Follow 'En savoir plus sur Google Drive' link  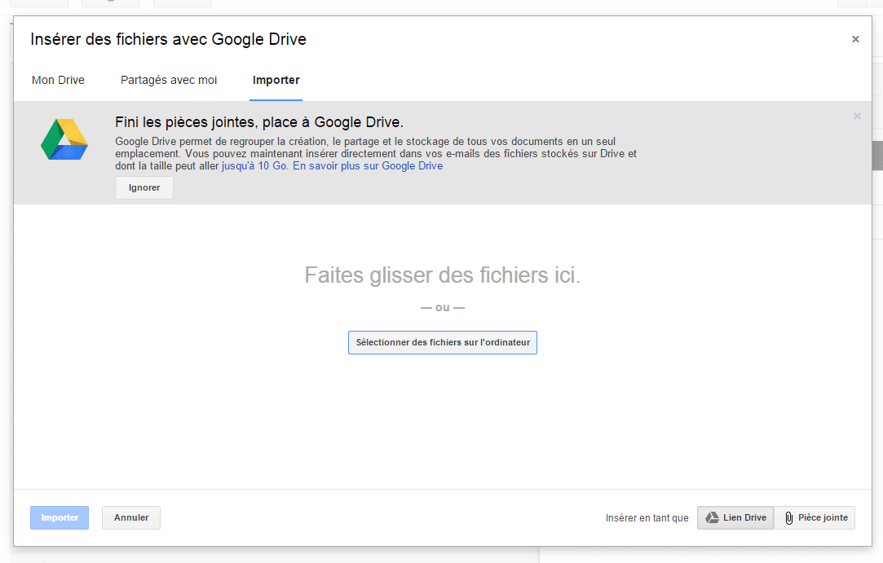[x=368, y=166]
